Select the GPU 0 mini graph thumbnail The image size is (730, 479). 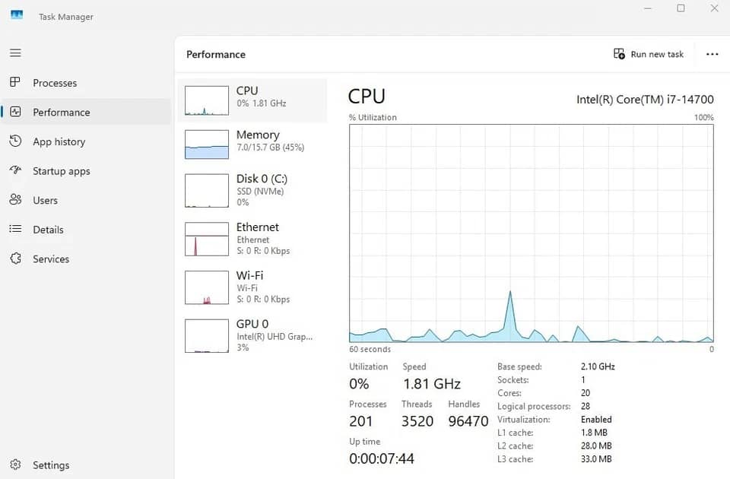[207, 335]
